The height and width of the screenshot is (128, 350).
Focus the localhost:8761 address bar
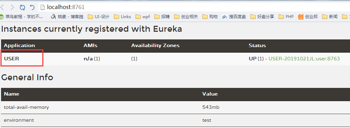[x=194, y=7]
